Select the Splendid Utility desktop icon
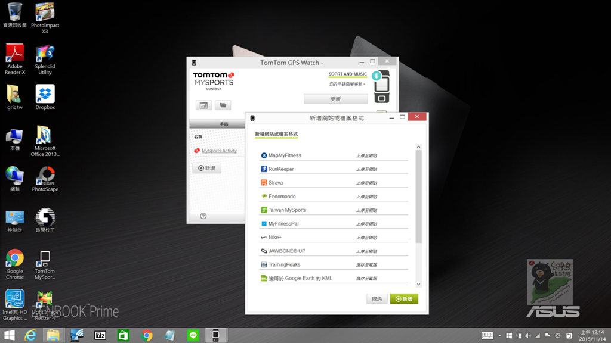Viewport: 611px width, 343px height. click(45, 59)
